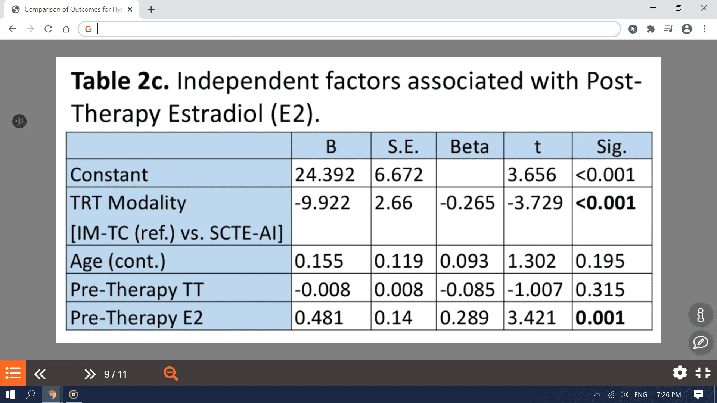
Task: Click the cell value 24.392
Action: [325, 175]
